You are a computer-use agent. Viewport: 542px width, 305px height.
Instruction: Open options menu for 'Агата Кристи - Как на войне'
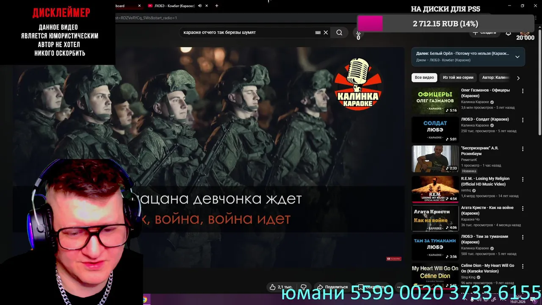point(523,209)
